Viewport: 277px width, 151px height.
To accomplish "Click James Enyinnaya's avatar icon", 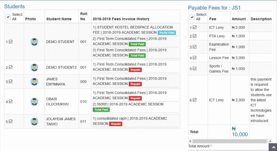I will pos(34,82).
